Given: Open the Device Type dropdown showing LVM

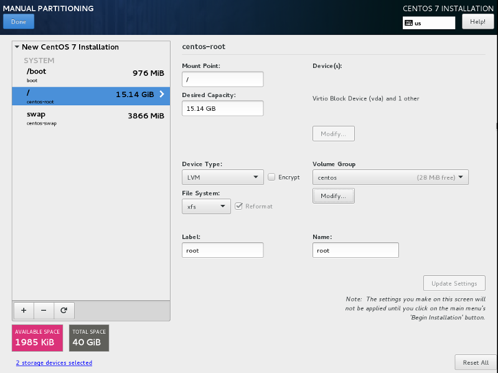Looking at the screenshot, I should 222,177.
